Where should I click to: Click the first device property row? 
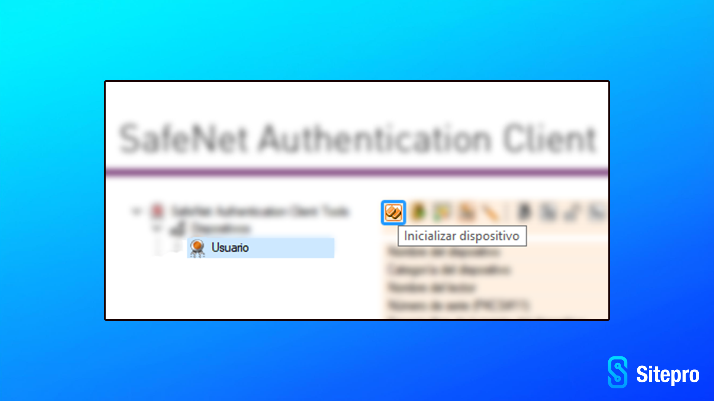coord(444,252)
